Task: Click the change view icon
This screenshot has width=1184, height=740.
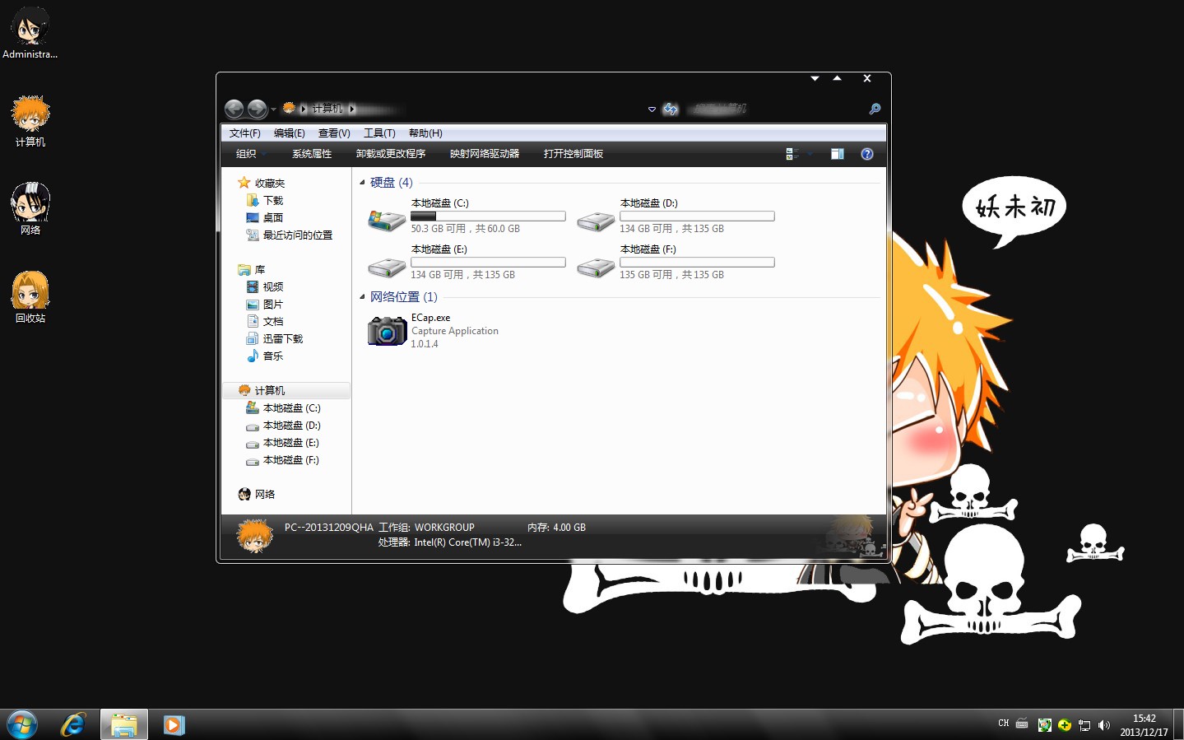Action: [x=792, y=154]
